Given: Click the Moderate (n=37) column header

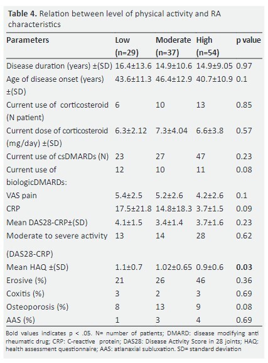Looking at the screenshot, I should [173, 47].
